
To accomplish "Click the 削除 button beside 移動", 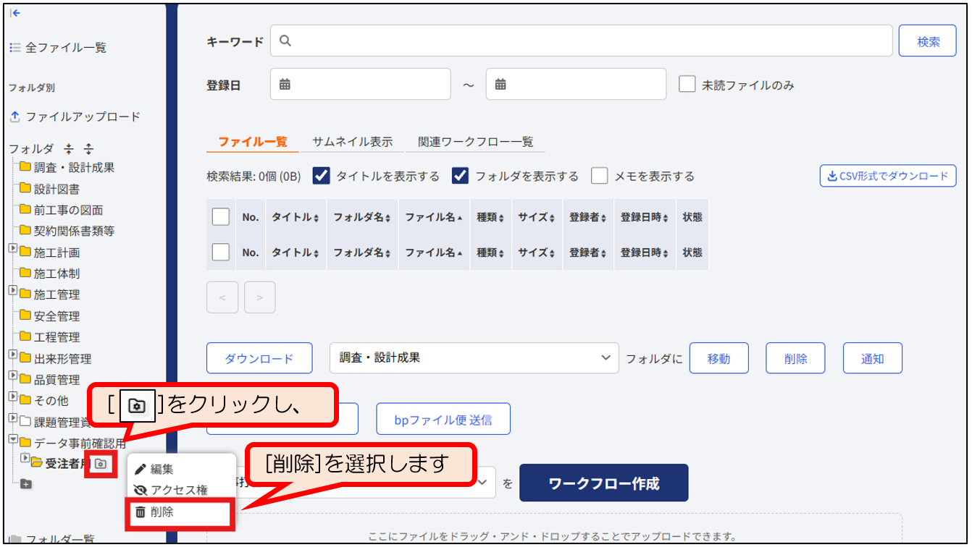I will (x=795, y=358).
